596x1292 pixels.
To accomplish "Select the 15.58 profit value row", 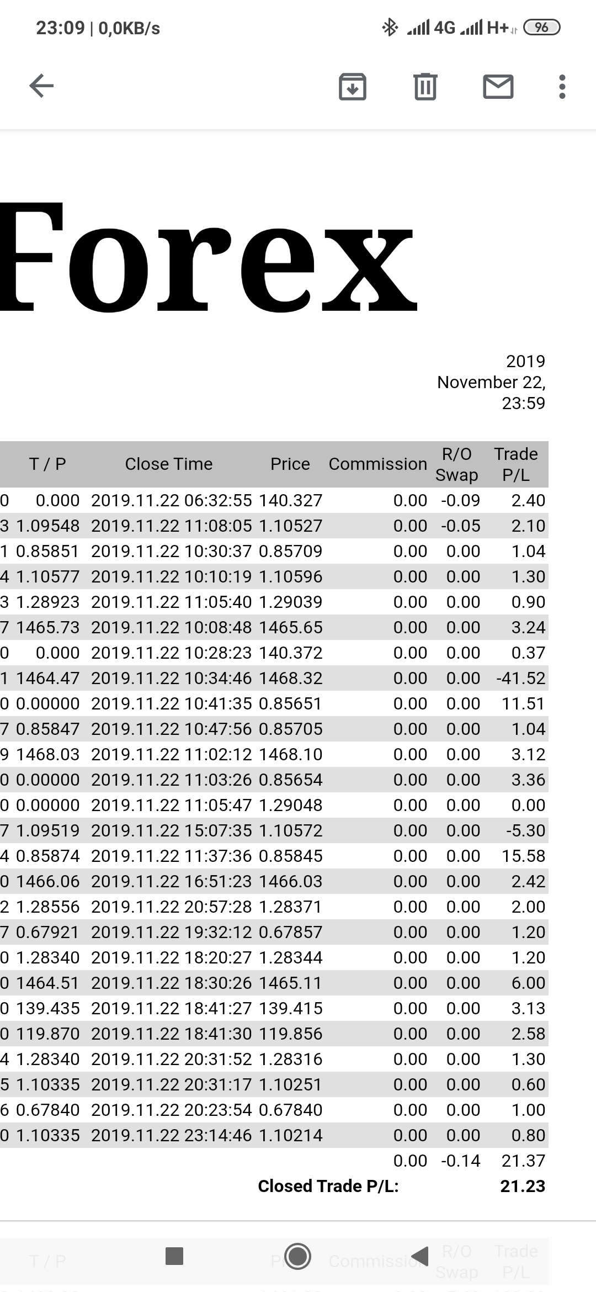I will [x=523, y=856].
